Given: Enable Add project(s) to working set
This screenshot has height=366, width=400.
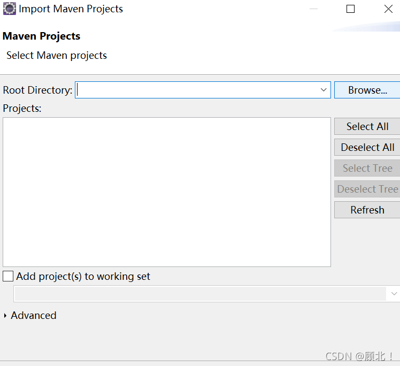Looking at the screenshot, I should (8, 276).
